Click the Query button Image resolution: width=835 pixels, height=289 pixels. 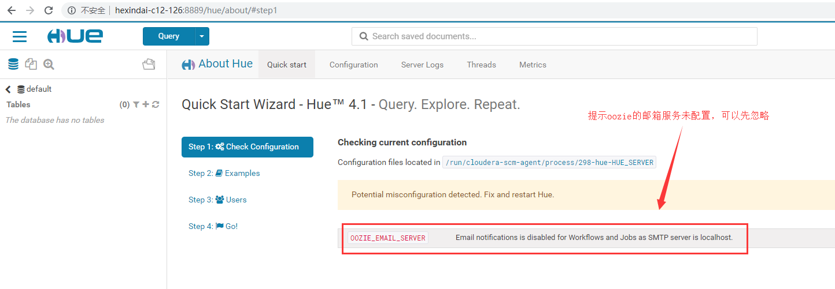pyautogui.click(x=168, y=36)
